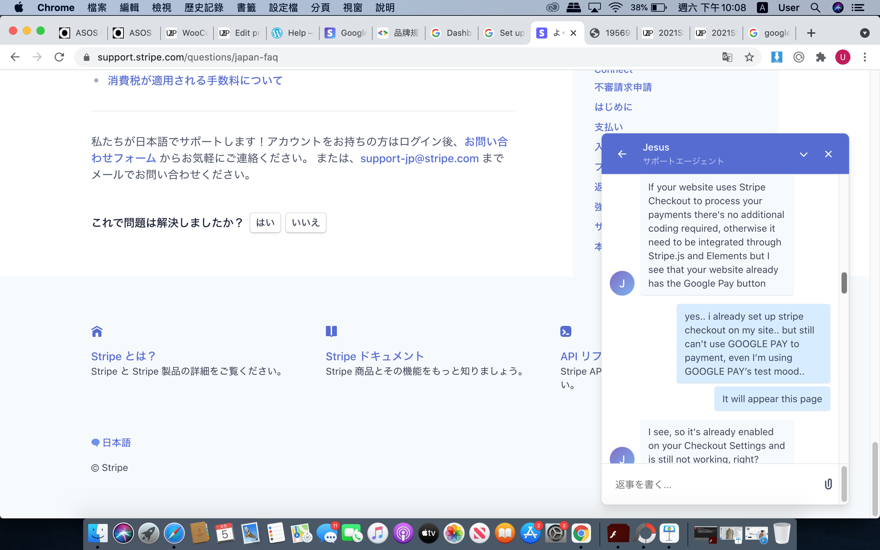Open the support-jp@stripe.com email link
Screen dimensions: 880x550
419,158
